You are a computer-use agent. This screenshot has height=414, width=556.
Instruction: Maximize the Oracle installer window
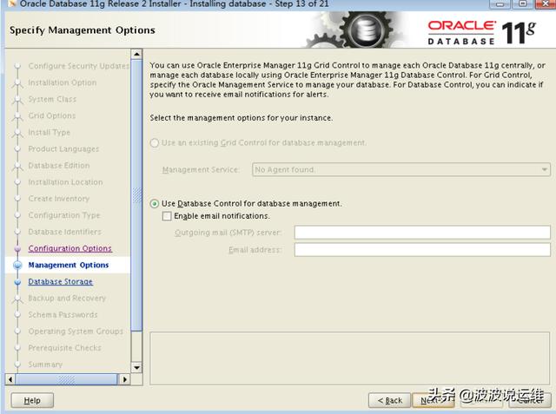coord(523,4)
